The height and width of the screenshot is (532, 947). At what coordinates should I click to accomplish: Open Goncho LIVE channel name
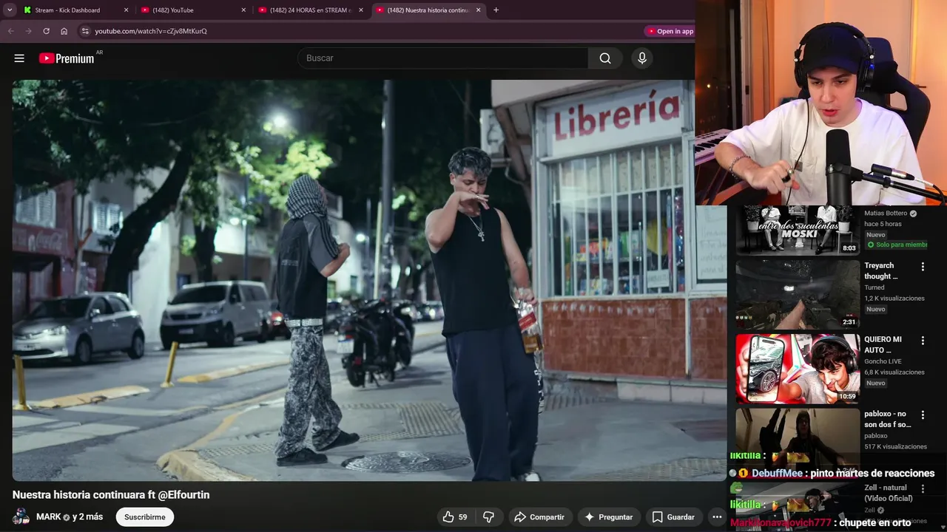coord(885,361)
